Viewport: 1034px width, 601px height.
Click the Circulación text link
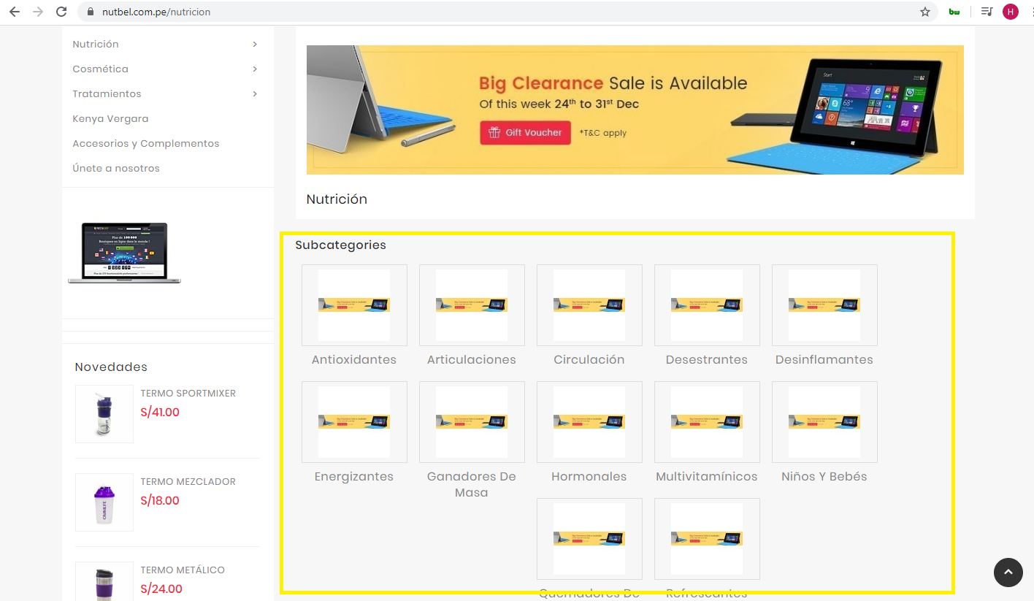(x=589, y=359)
